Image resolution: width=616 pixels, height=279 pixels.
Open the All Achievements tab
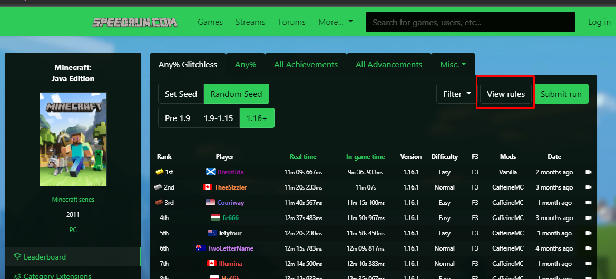[306, 65]
